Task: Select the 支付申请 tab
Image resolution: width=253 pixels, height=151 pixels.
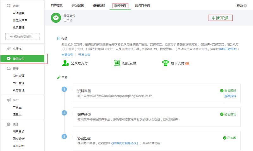Action: [x=120, y=5]
